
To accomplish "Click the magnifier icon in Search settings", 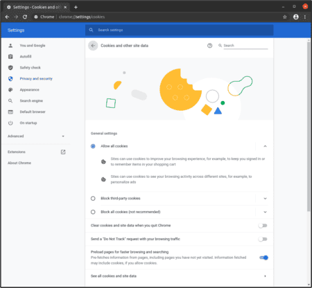I will 91,30.
